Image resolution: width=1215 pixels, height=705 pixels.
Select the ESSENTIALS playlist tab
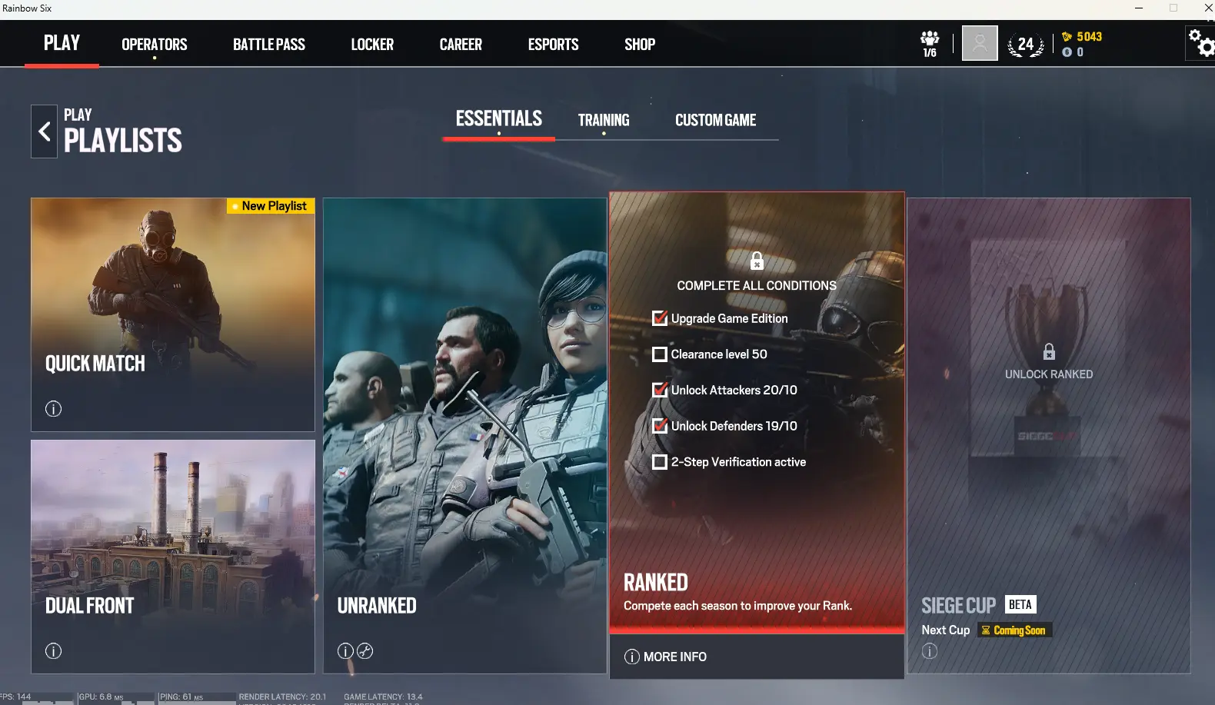point(499,119)
